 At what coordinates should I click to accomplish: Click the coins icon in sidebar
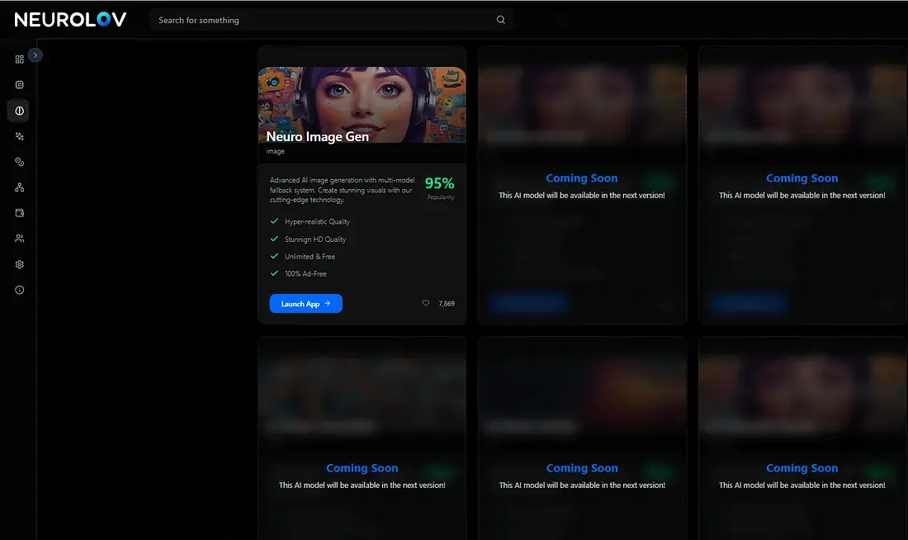pyautogui.click(x=19, y=162)
